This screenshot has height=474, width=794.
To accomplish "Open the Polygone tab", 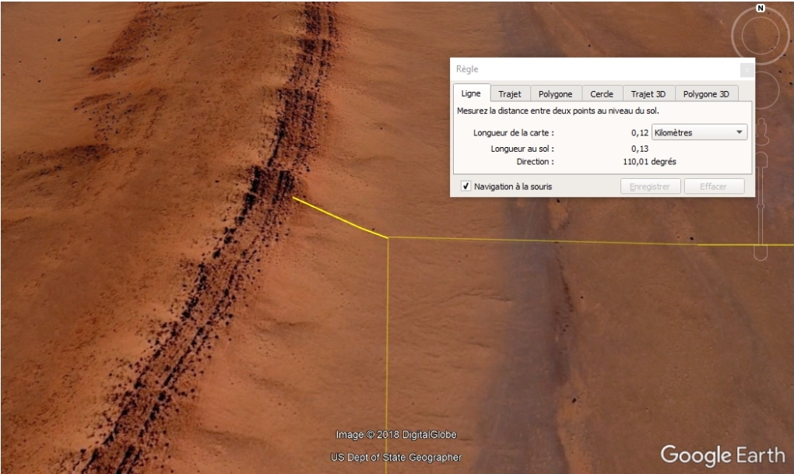I will tap(555, 94).
